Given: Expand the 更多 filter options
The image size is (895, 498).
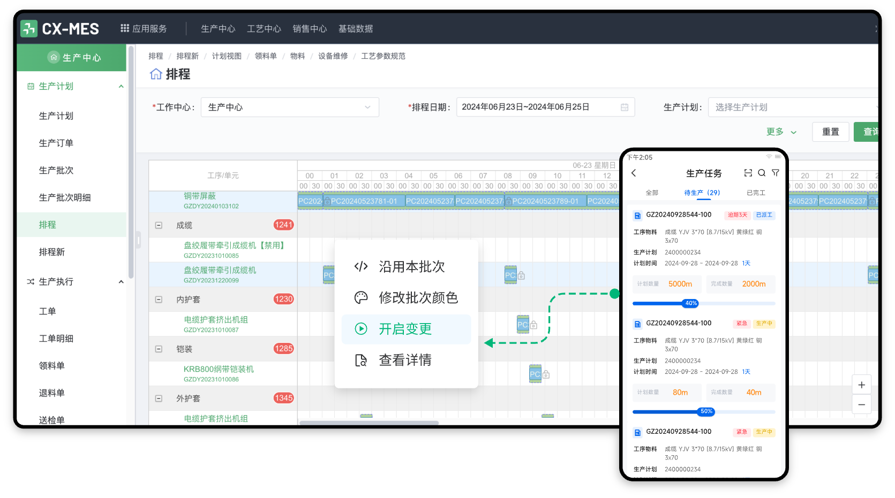Looking at the screenshot, I should coord(781,132).
